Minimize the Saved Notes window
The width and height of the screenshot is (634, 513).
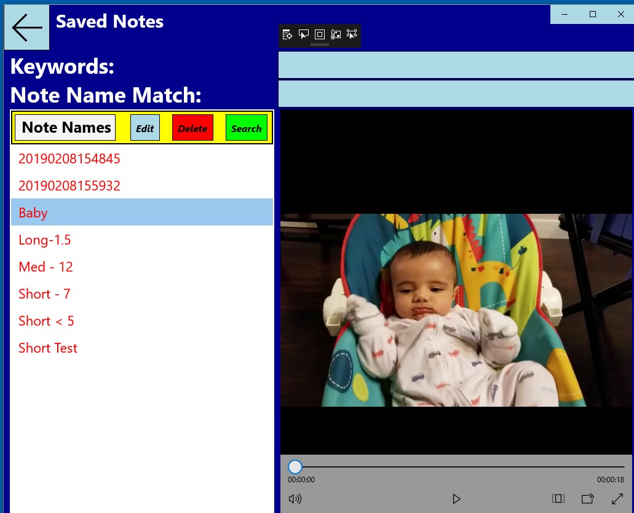click(x=565, y=14)
